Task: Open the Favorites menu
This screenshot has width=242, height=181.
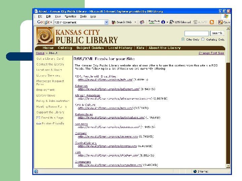Action: click(70, 16)
